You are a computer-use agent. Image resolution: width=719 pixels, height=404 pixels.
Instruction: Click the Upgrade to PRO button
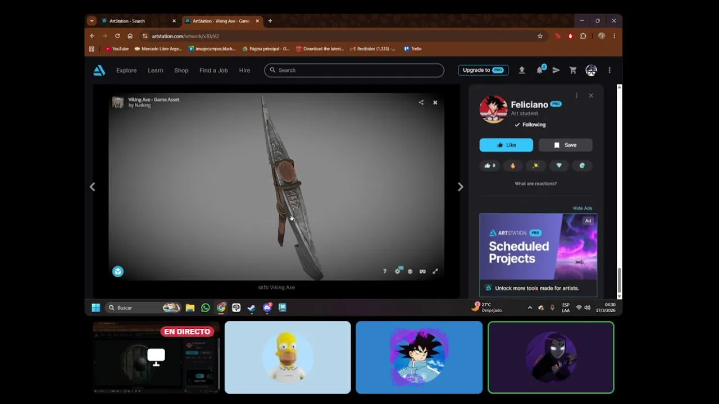point(483,70)
